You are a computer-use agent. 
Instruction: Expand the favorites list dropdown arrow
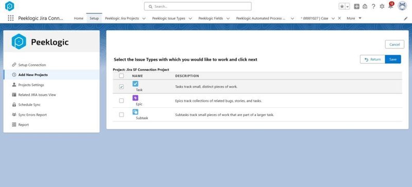(348, 7)
